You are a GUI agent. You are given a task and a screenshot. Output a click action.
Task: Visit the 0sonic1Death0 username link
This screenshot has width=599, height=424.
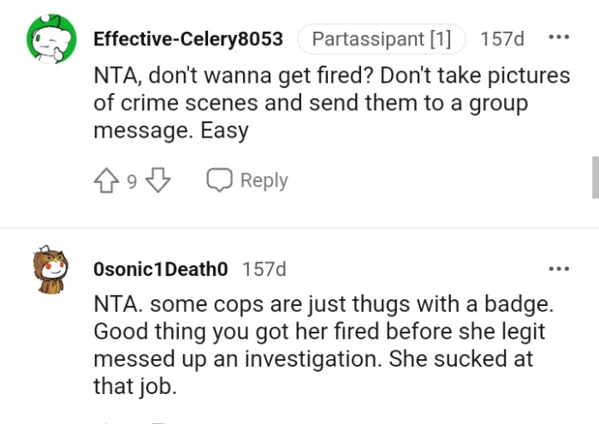[160, 269]
